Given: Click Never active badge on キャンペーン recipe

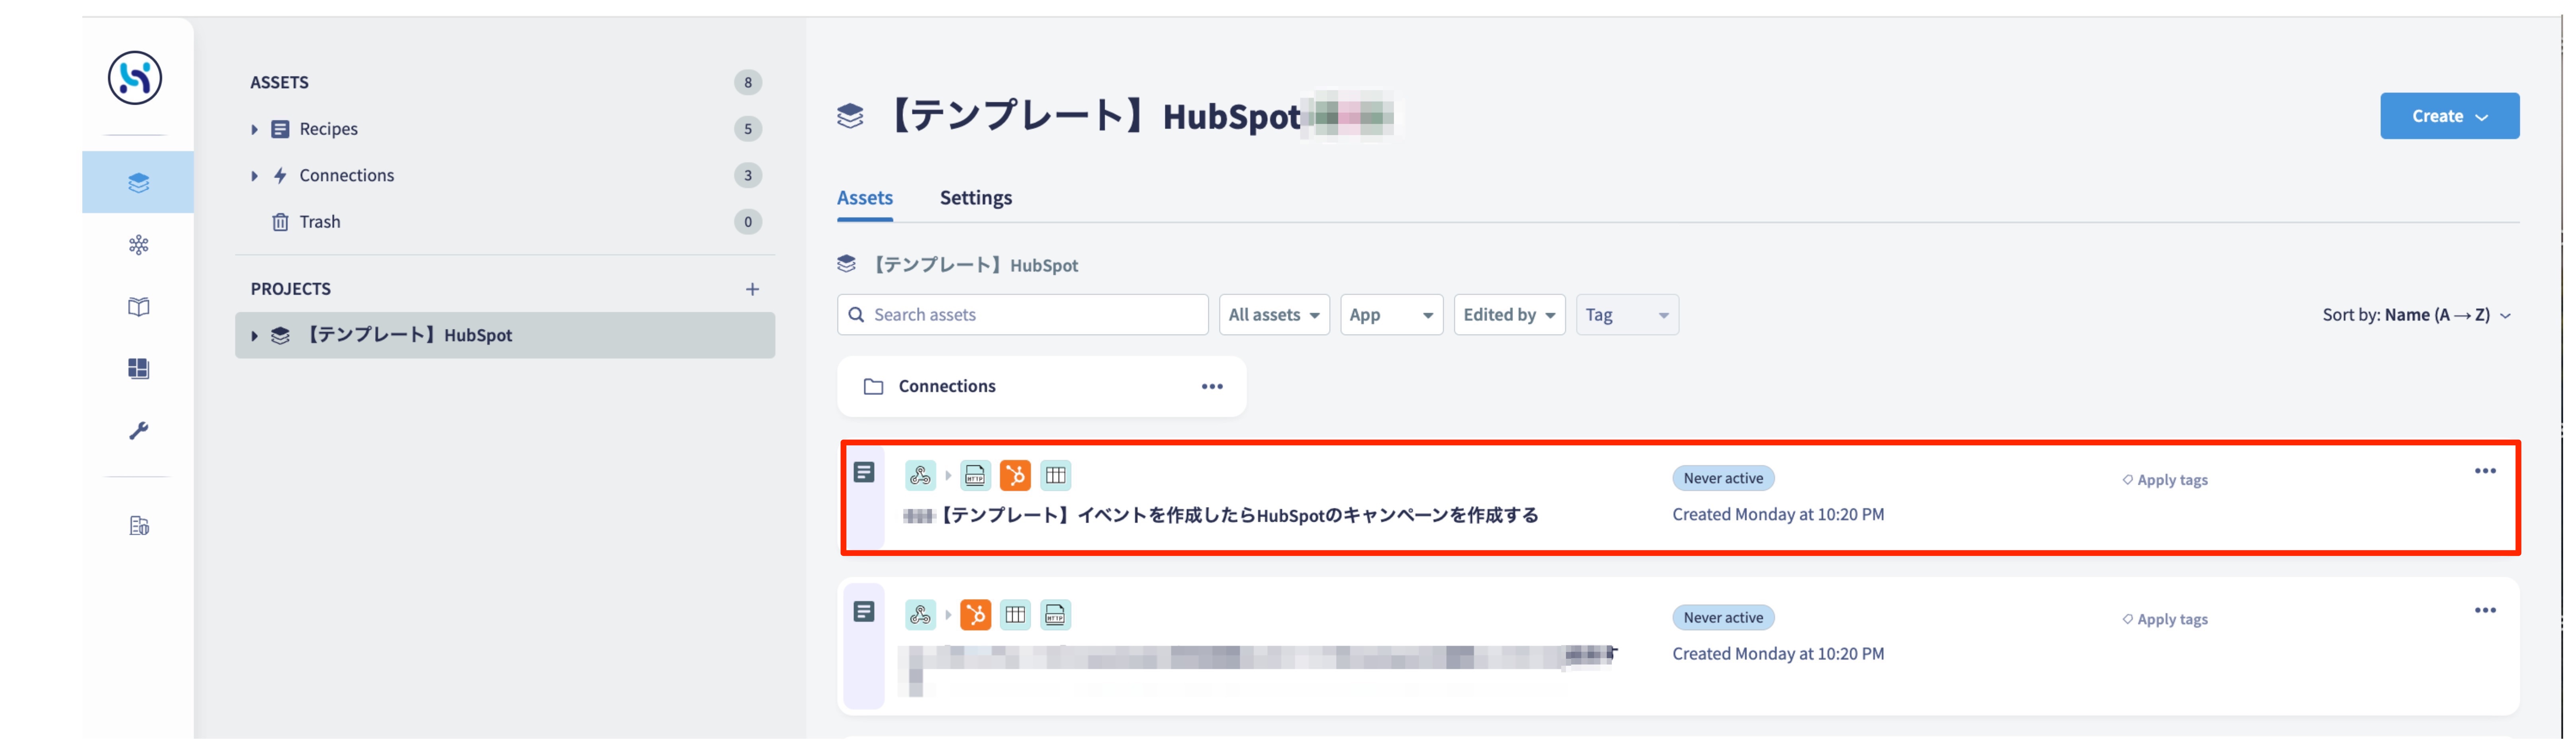Looking at the screenshot, I should (x=1722, y=478).
